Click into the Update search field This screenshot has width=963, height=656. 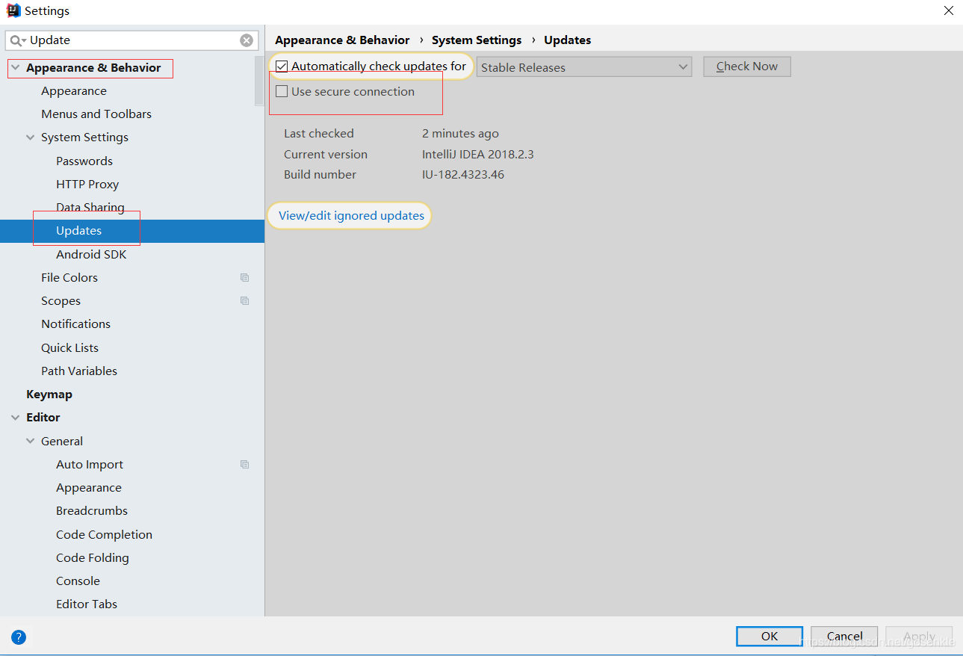tap(133, 40)
